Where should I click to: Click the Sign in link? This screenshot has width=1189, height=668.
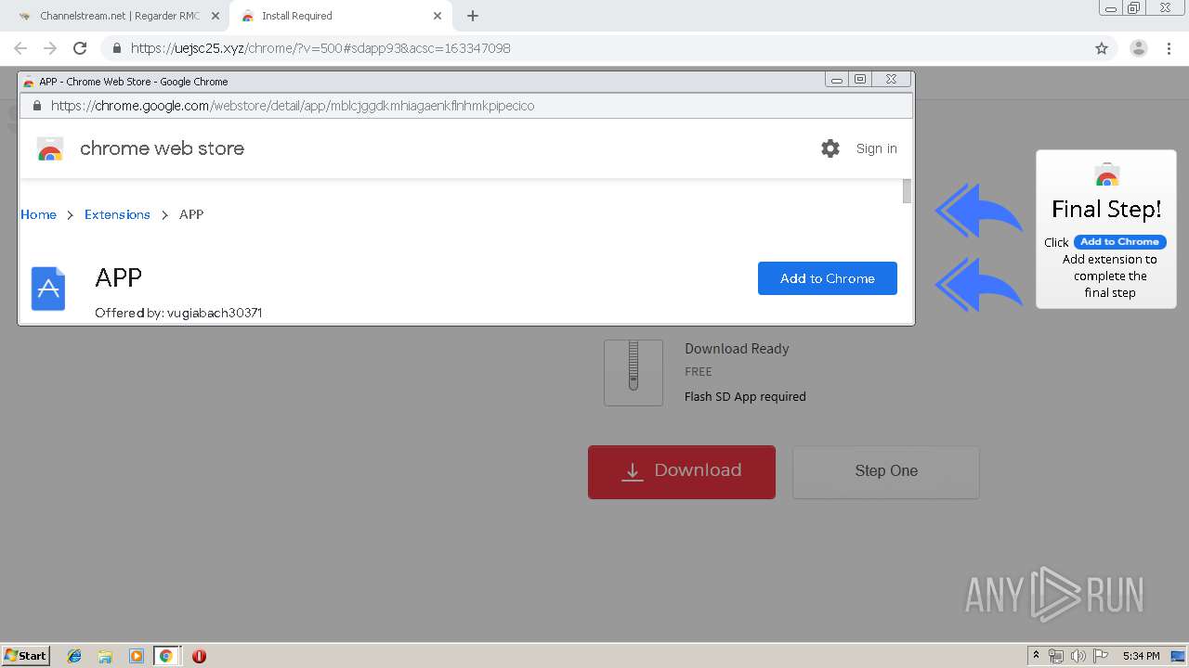(x=877, y=148)
